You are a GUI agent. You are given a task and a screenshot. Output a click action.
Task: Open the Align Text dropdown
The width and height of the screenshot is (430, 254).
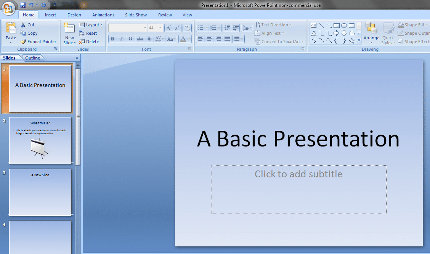click(269, 33)
